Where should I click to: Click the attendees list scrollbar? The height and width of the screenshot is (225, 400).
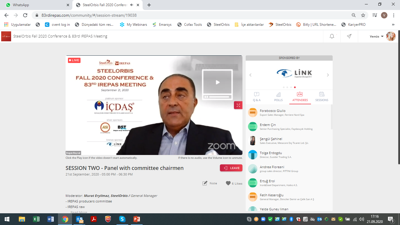(x=331, y=117)
